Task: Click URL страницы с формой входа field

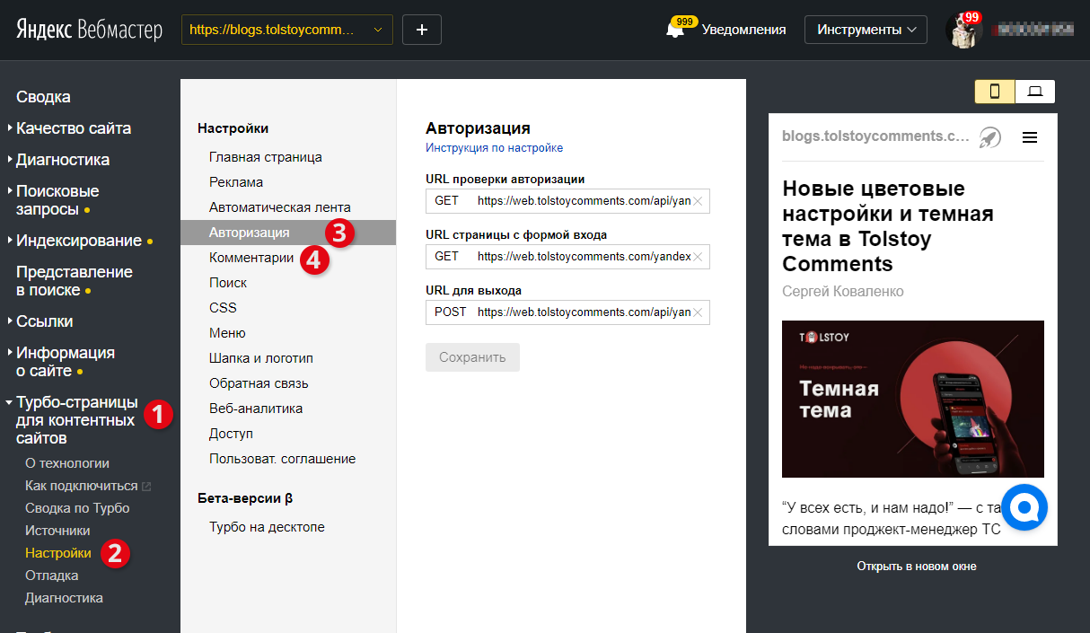Action: [567, 257]
